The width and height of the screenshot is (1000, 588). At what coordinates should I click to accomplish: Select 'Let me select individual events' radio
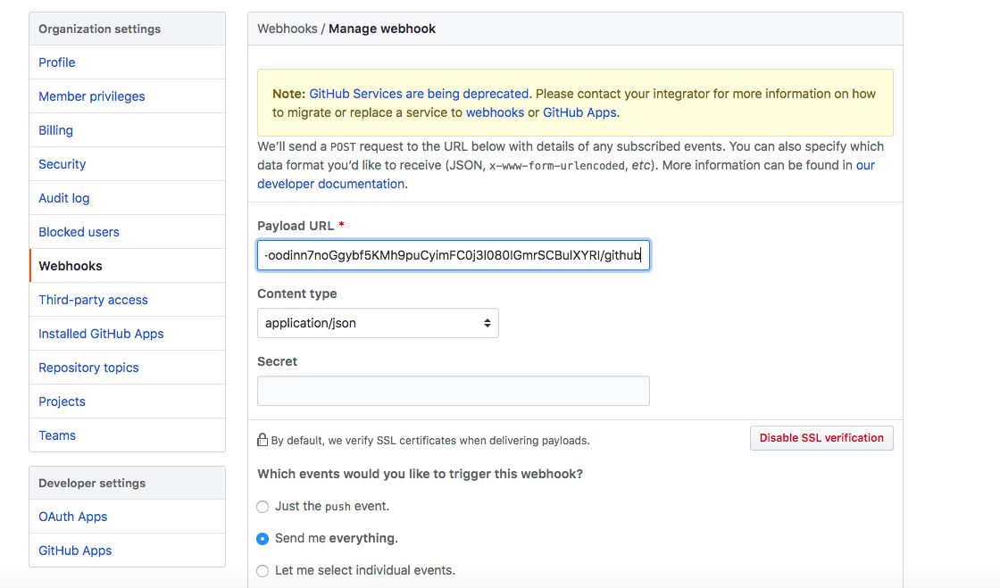(262, 571)
